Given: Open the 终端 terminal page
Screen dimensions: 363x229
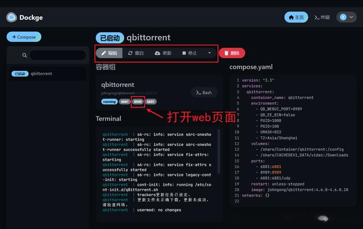Looking at the screenshot, I should (x=322, y=18).
